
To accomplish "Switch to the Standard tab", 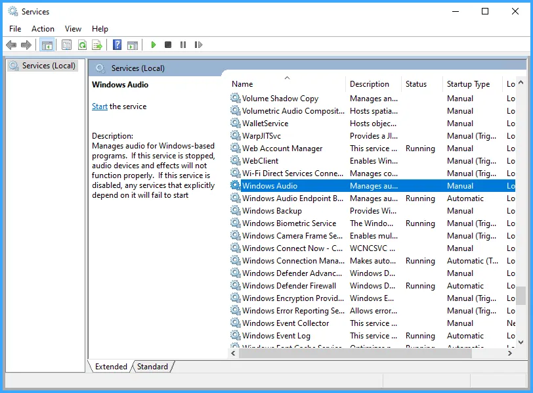I will [x=152, y=366].
